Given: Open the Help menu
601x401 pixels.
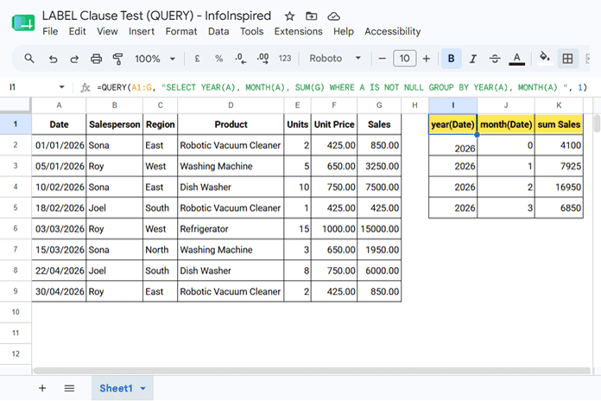Looking at the screenshot, I should click(344, 31).
